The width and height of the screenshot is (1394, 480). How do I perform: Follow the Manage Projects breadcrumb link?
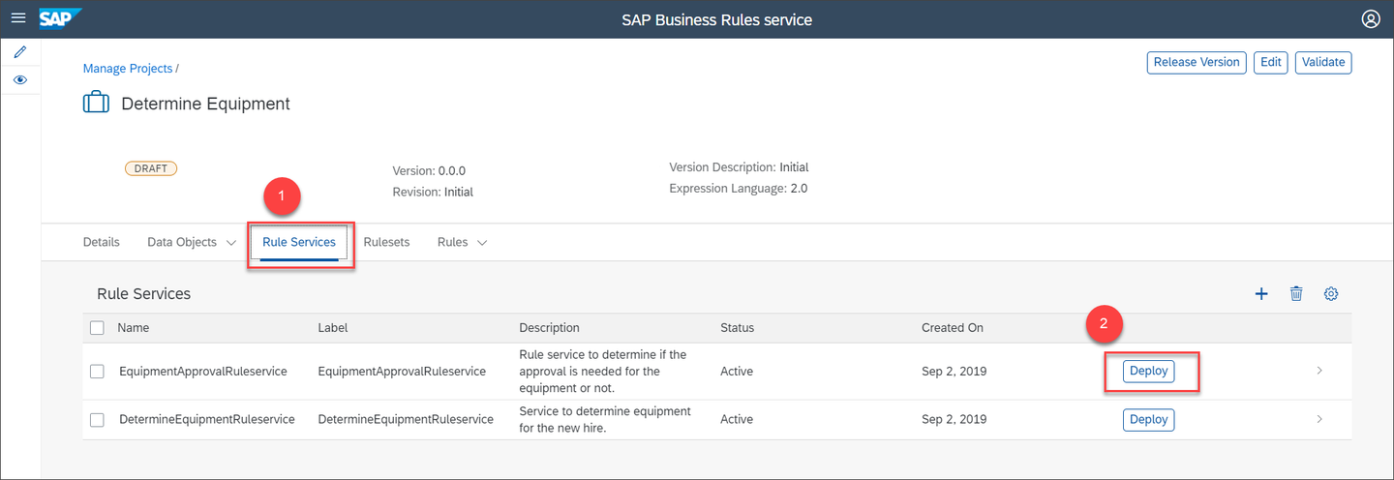[x=128, y=69]
